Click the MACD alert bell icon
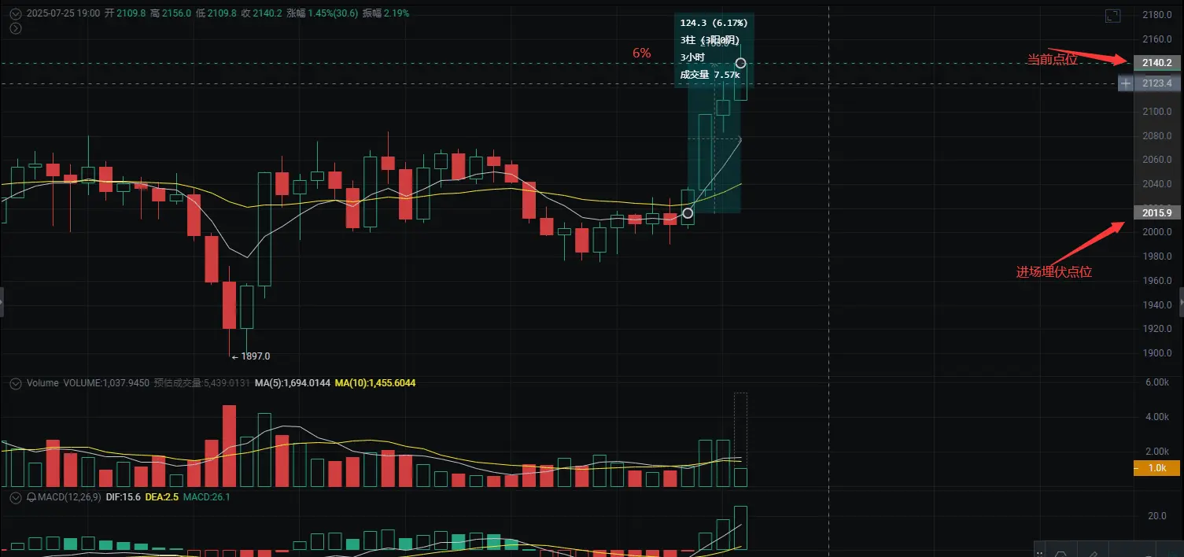1184x557 pixels. click(31, 497)
